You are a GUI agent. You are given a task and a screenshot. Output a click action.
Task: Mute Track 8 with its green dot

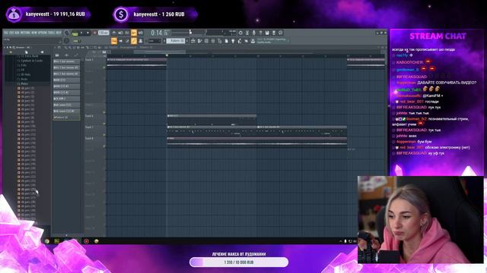pos(104,146)
